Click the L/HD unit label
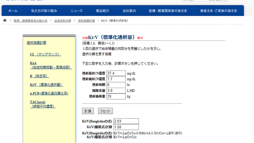 point(131,91)
